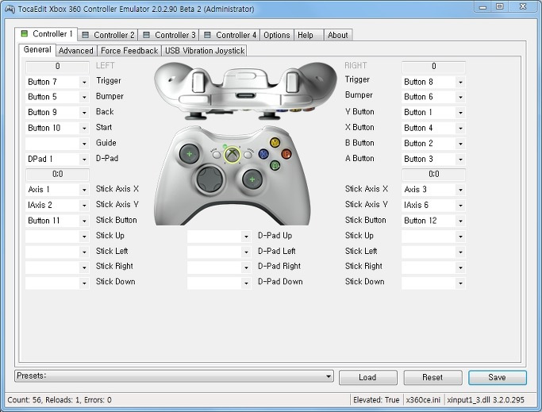This screenshot has width=542, height=412.
Task: Click the D-pad on the controller image
Action: [x=209, y=179]
